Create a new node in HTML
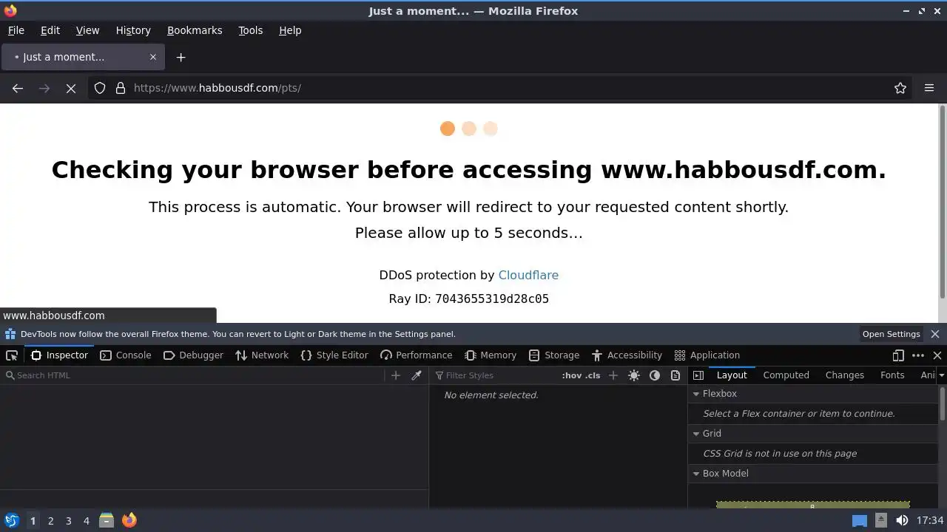This screenshot has height=532, width=947. tap(396, 375)
